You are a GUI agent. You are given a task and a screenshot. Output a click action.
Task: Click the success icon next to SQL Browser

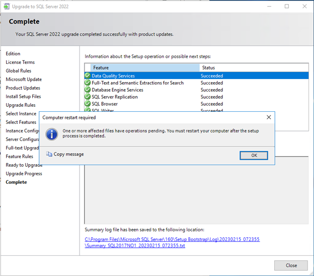(x=88, y=104)
